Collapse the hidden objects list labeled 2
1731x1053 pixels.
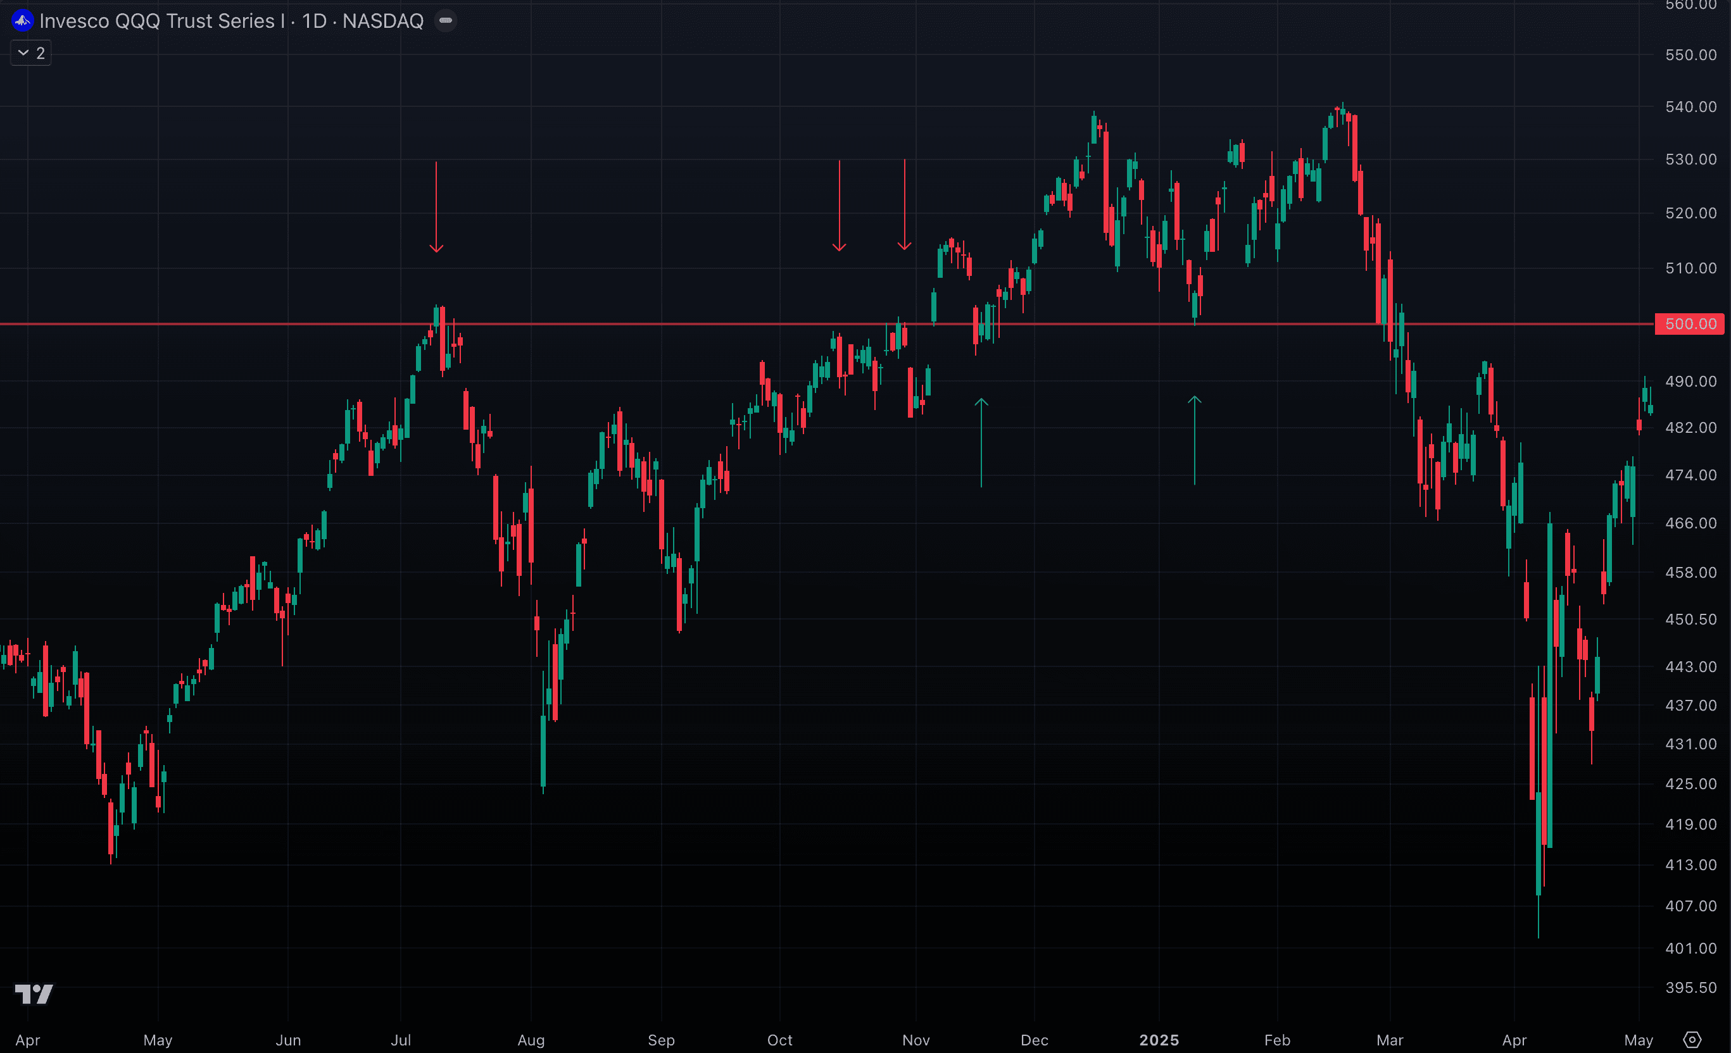(x=30, y=53)
